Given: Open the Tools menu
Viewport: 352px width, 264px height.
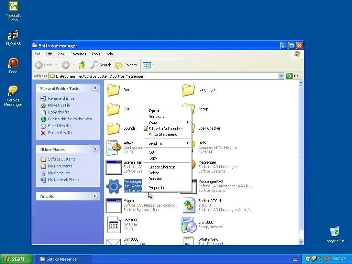Looking at the screenshot, I should (96, 54).
